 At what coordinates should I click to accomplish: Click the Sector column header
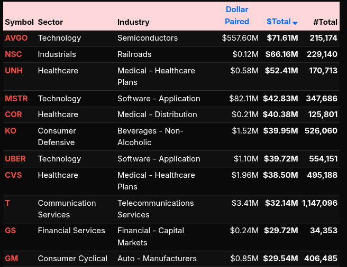tap(50, 22)
